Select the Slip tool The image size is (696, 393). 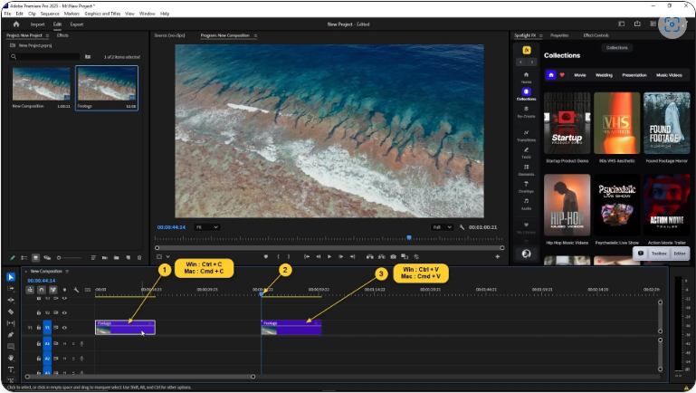point(11,323)
